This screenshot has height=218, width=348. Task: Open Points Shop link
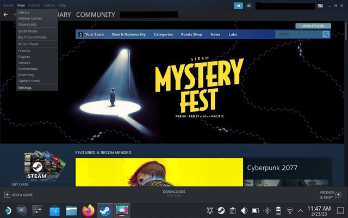pos(191,34)
